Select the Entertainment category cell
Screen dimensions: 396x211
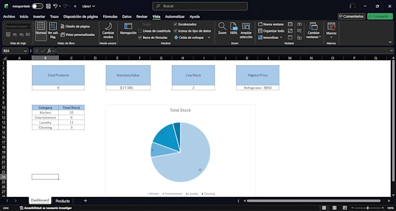[45, 118]
